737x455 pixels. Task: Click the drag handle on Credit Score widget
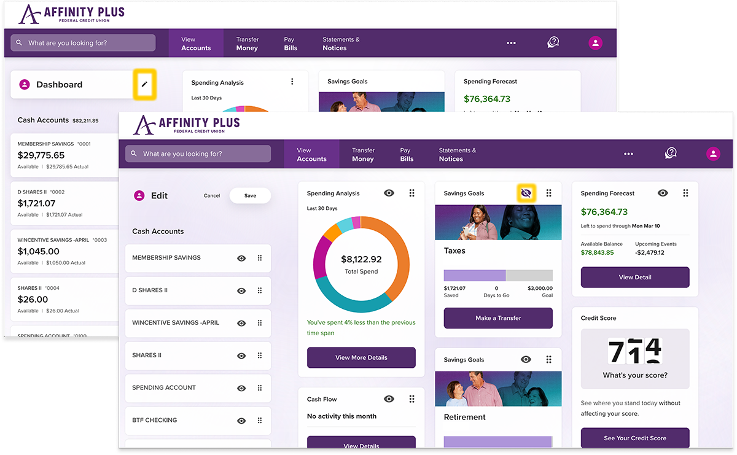[x=685, y=318]
